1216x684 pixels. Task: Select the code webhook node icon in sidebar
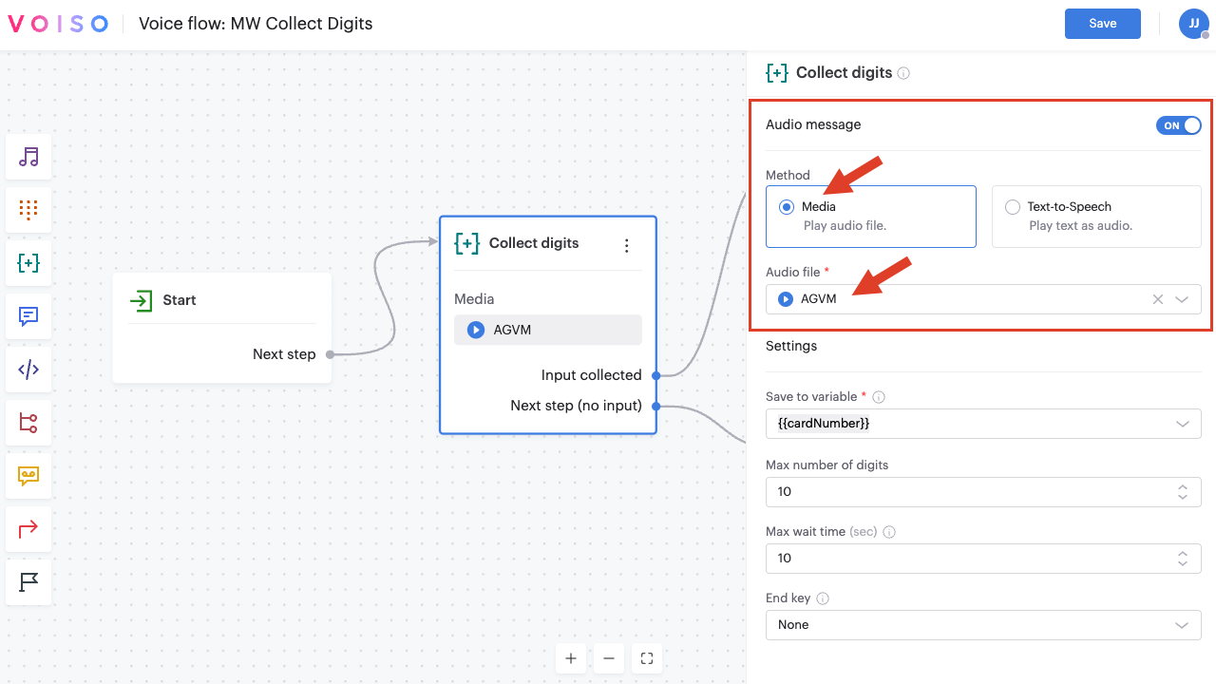point(28,370)
